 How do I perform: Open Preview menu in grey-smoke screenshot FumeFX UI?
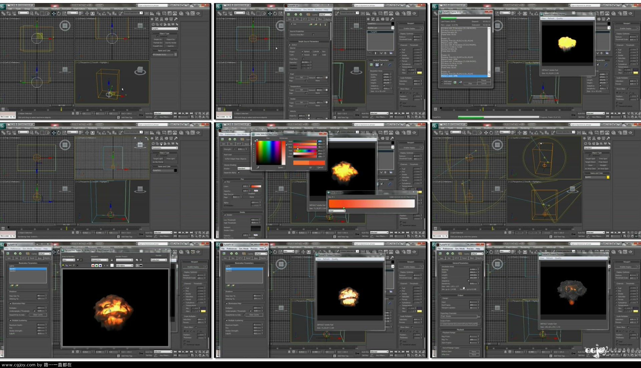click(x=470, y=249)
